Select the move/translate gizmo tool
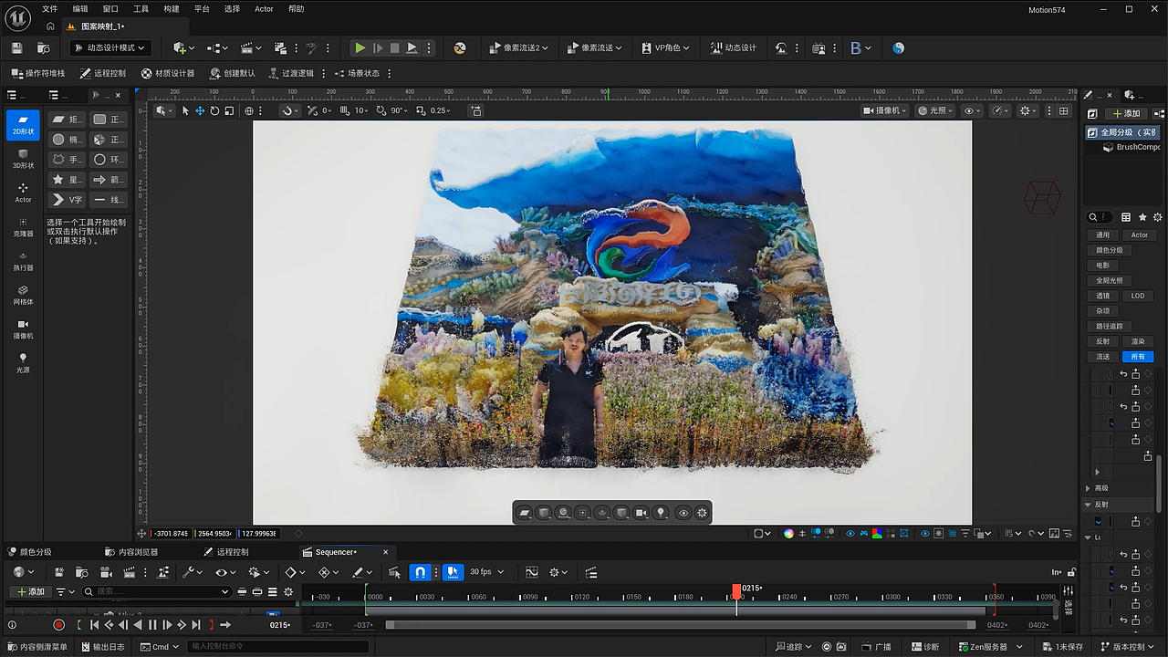Screen dimensions: 1168x657 click(x=200, y=110)
